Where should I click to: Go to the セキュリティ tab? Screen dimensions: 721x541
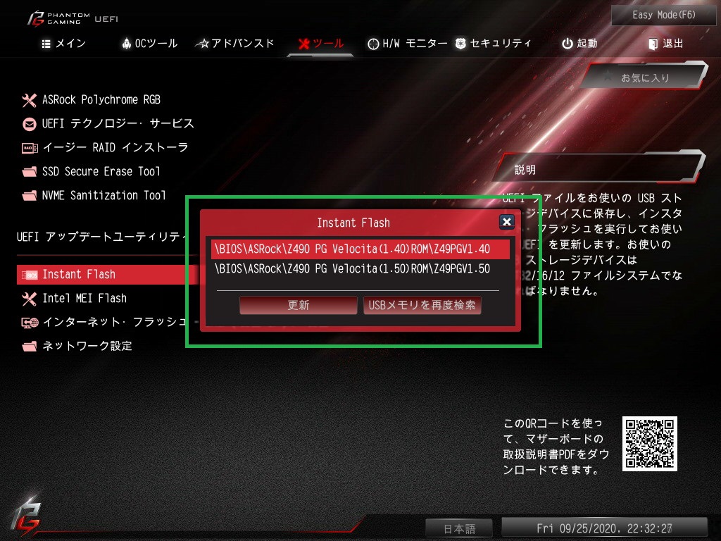[494, 44]
